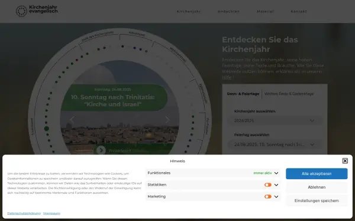This screenshot has width=355, height=221.
Task: Close the Hinweis cookie dialog
Action: (x=345, y=161)
